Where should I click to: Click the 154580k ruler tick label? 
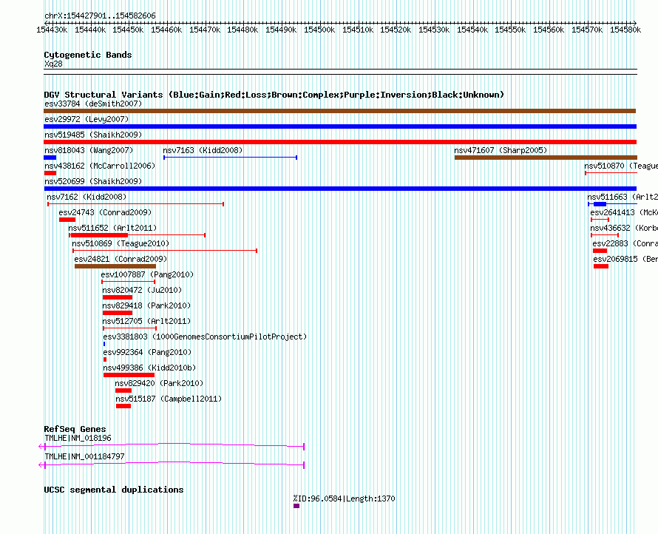(x=625, y=30)
